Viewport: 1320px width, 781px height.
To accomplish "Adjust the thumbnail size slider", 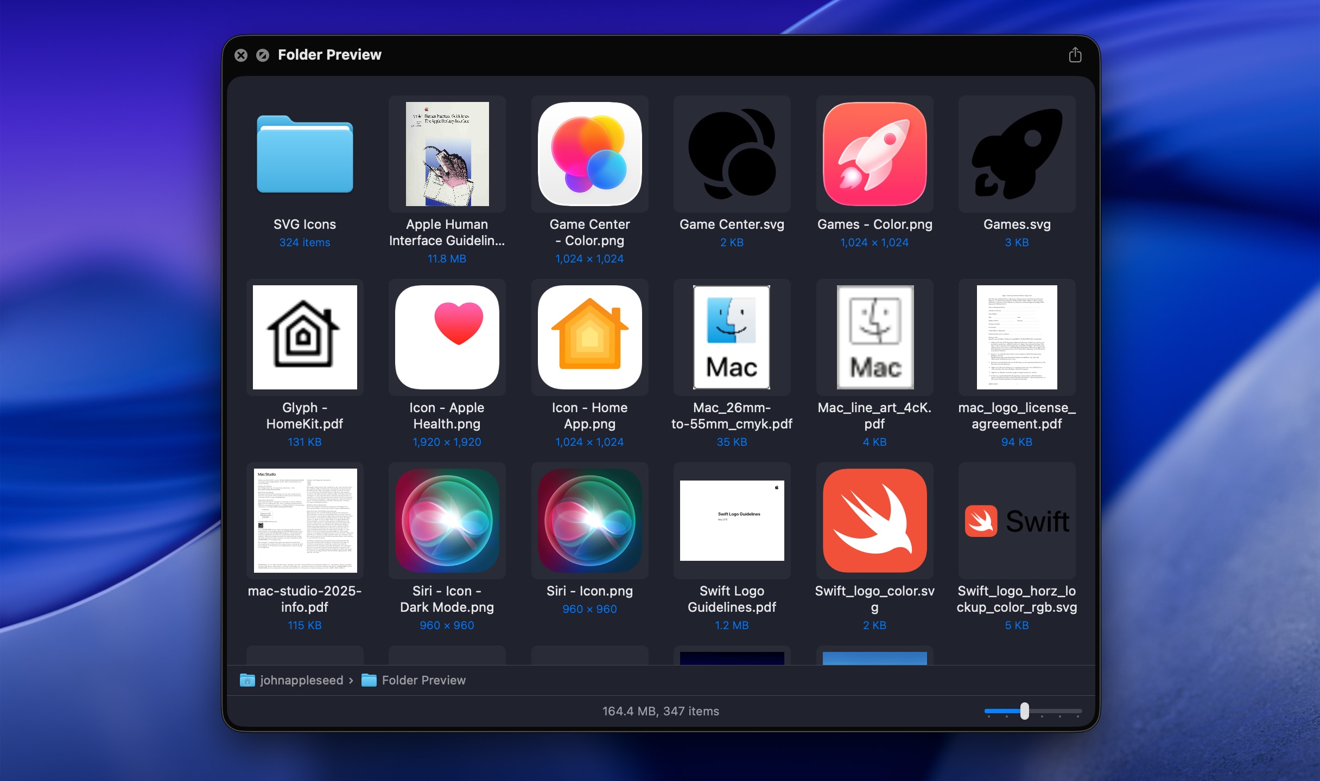I will [1024, 711].
